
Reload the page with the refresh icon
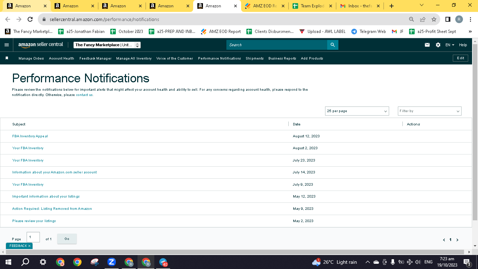coord(30,20)
